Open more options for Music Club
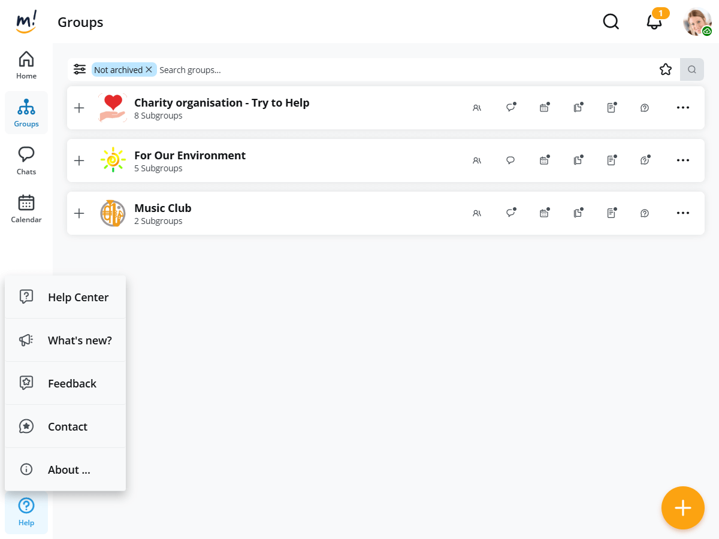The image size is (719, 539). point(683,213)
